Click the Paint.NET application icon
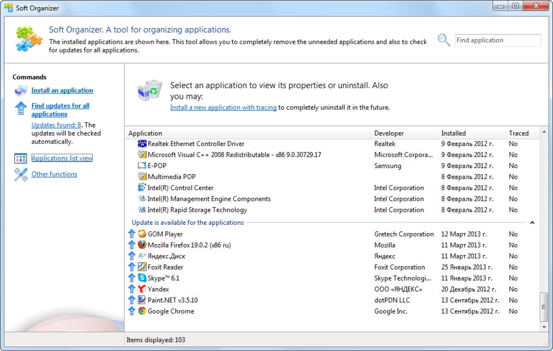Viewport: 553px width, 351px height. (x=141, y=300)
